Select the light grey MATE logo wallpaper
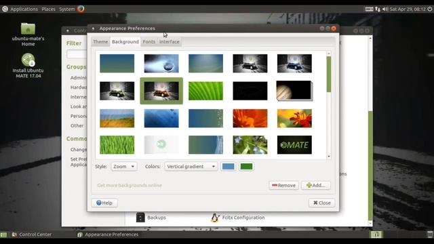434x244 pixels. pyautogui.click(x=161, y=144)
